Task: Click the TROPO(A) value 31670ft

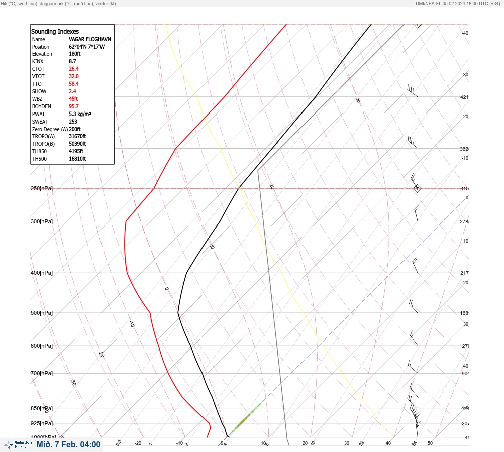Action: [77, 136]
